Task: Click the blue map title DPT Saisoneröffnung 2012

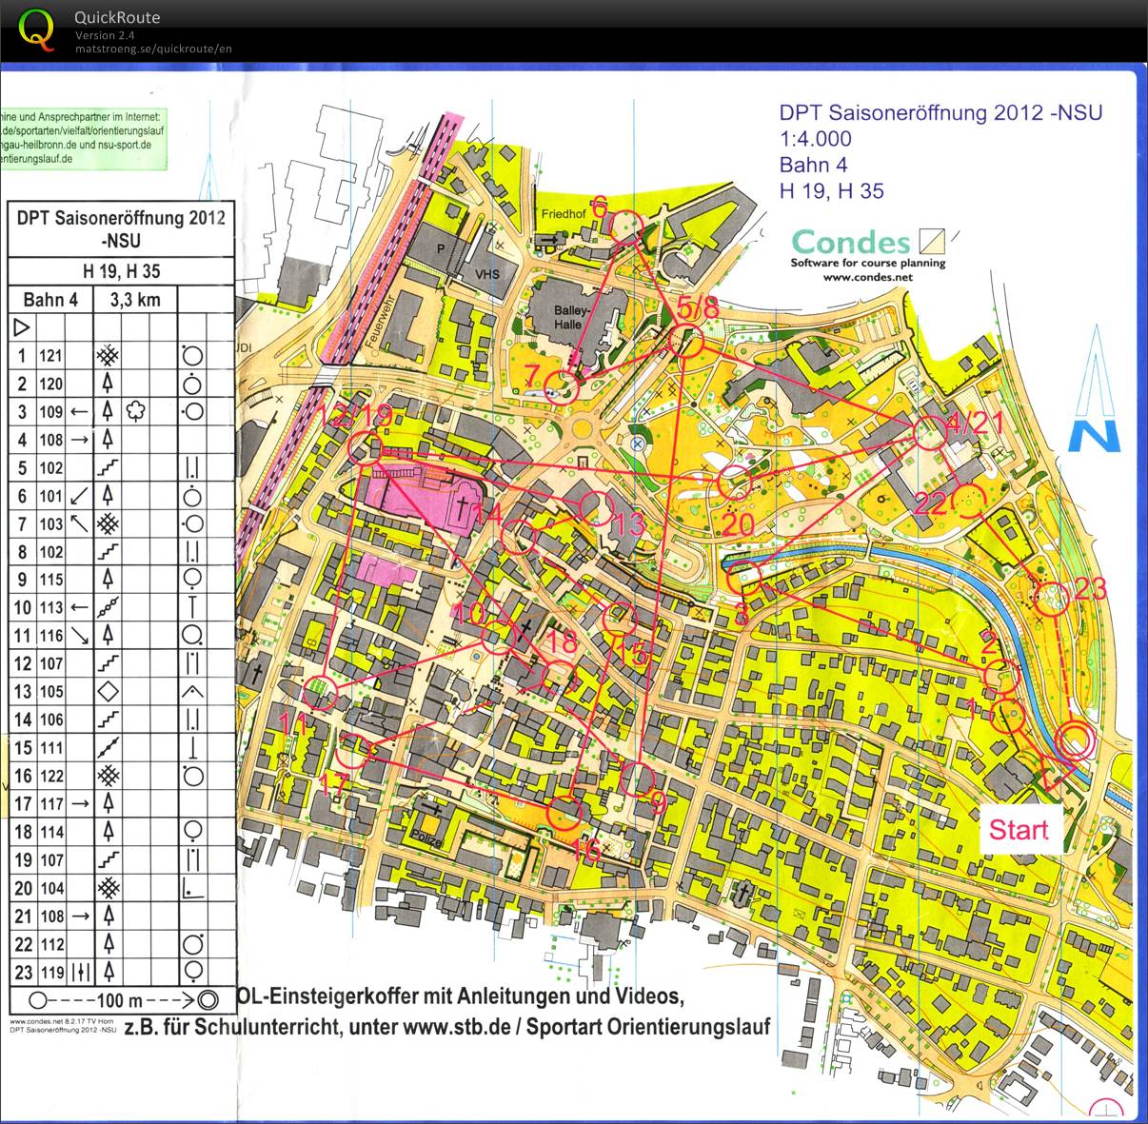Action: click(x=940, y=112)
